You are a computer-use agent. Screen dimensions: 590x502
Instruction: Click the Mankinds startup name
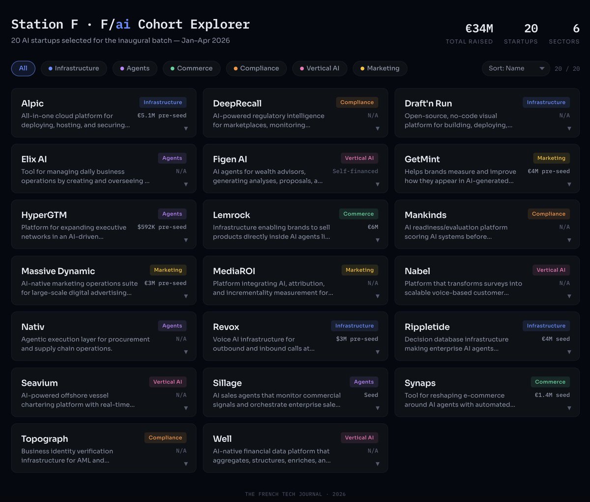tap(426, 215)
